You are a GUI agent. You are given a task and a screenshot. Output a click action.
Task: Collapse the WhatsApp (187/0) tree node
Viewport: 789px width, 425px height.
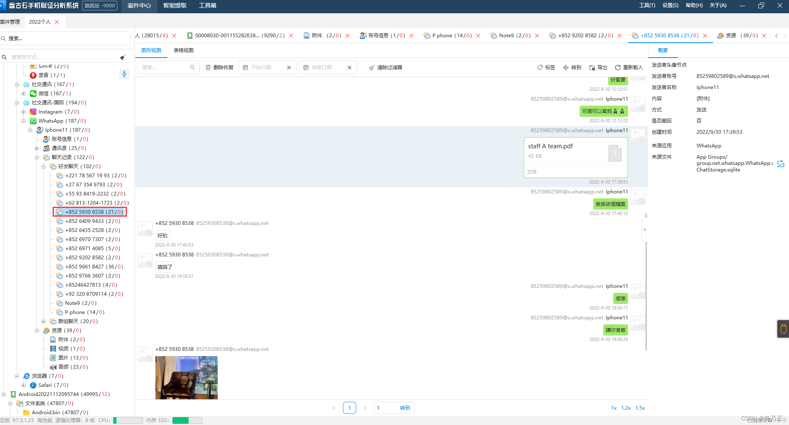pyautogui.click(x=24, y=121)
